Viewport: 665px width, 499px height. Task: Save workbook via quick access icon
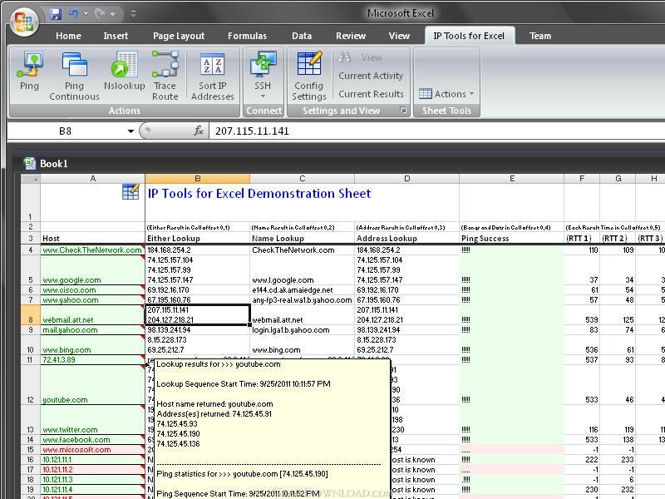click(x=56, y=14)
